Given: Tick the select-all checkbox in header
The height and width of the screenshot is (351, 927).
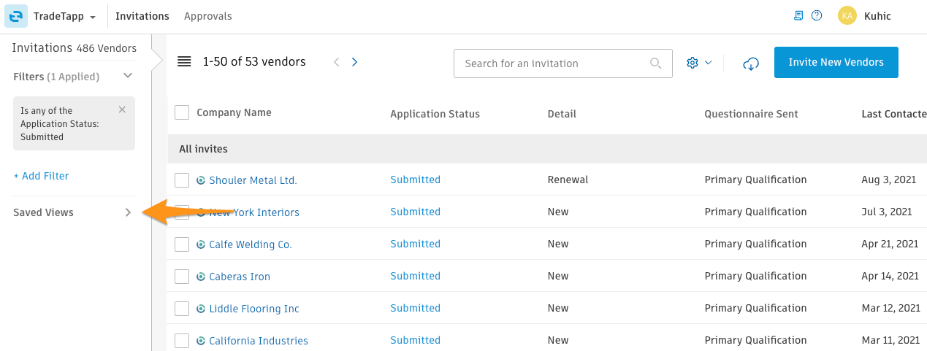Looking at the screenshot, I should pyautogui.click(x=182, y=112).
